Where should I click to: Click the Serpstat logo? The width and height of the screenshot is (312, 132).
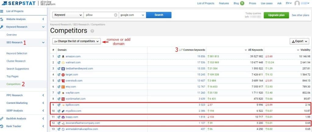click(x=19, y=3)
